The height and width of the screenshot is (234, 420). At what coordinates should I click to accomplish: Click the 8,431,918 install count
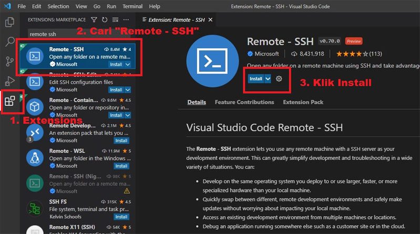coord(308,54)
